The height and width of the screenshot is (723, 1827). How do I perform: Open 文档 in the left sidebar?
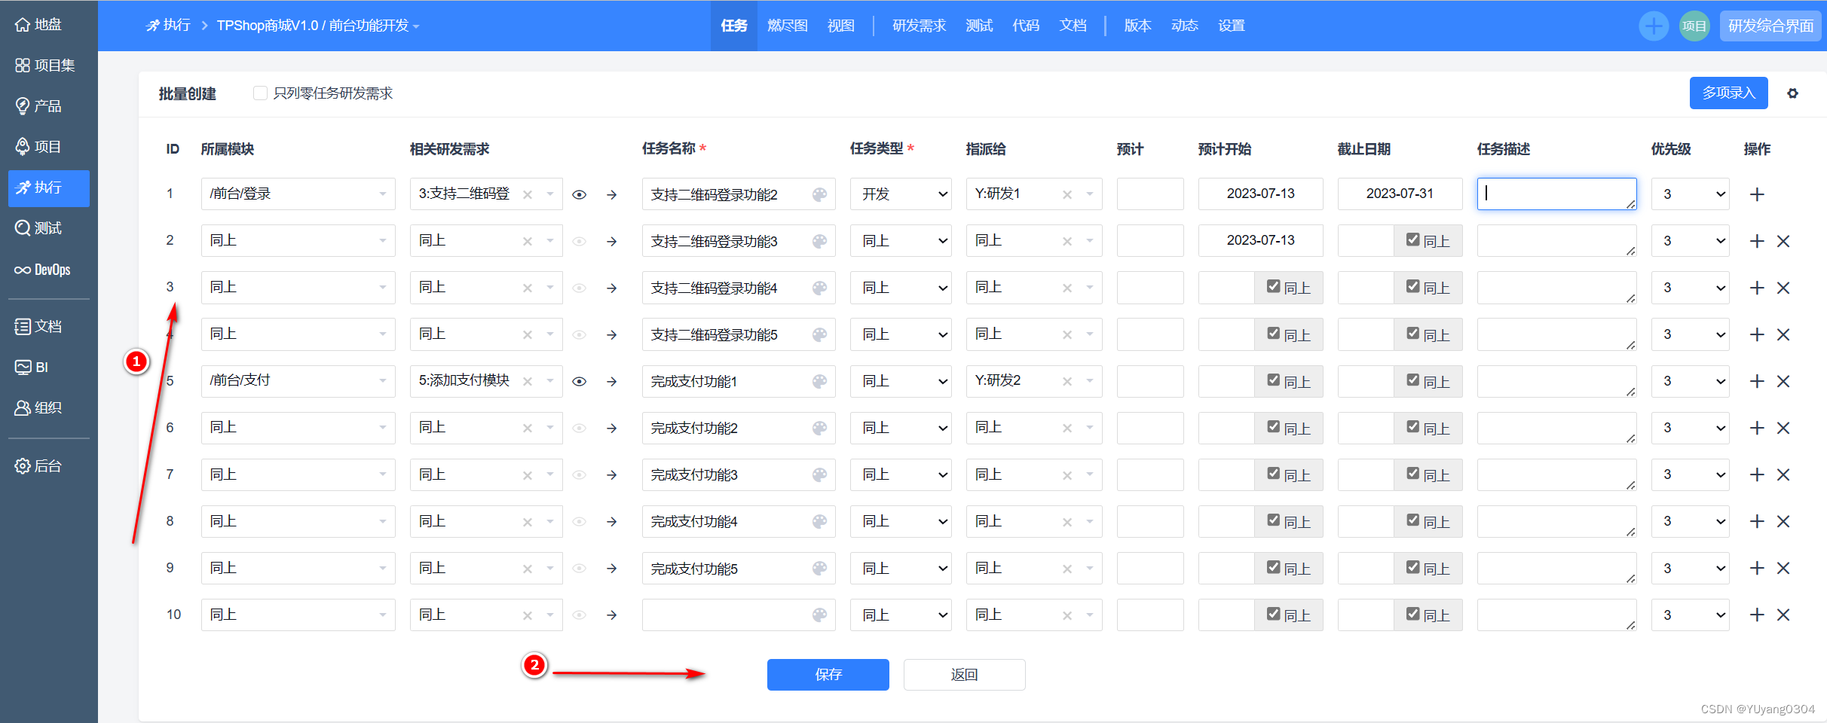(x=39, y=326)
